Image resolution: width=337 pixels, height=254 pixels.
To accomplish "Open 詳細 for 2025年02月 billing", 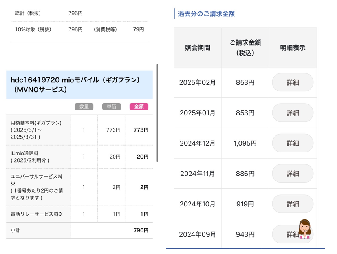I will point(293,82).
